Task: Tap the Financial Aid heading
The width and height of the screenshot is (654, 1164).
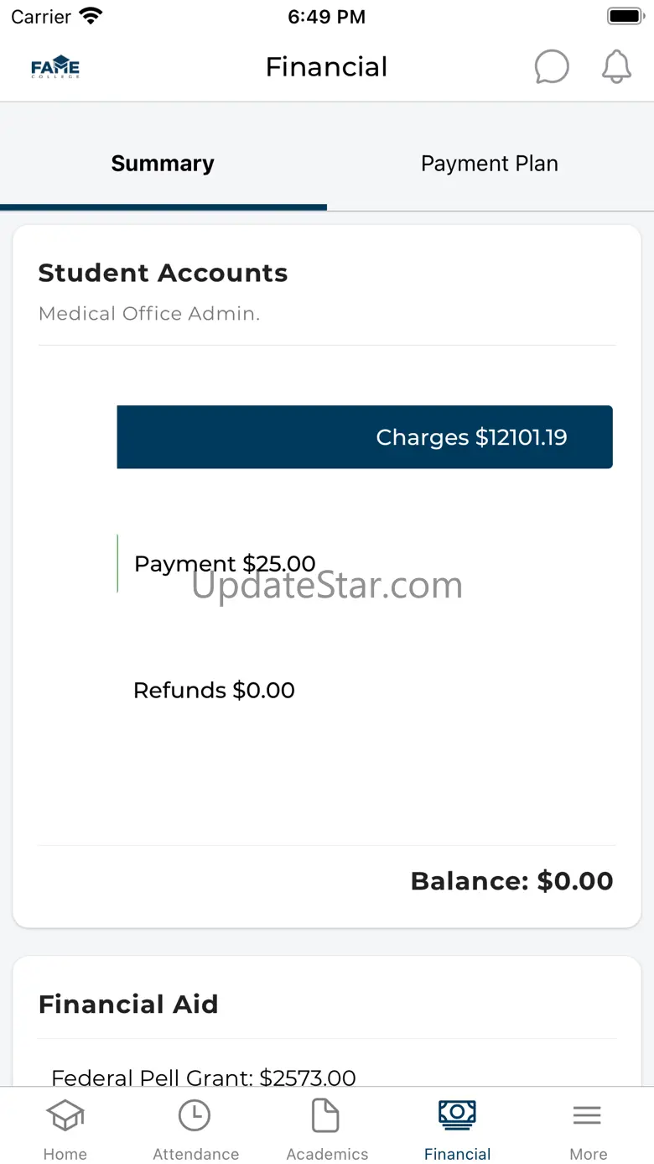Action: tap(128, 1005)
